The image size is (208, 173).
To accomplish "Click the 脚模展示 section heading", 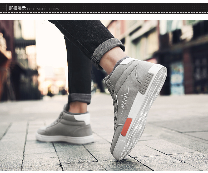I will click(x=17, y=8).
